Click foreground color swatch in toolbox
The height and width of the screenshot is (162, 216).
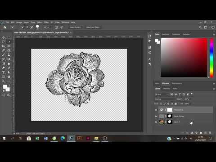pyautogui.click(x=5, y=87)
